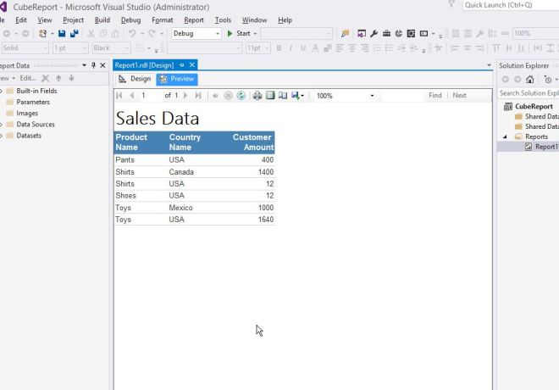Open the Export report menu icon

click(296, 96)
